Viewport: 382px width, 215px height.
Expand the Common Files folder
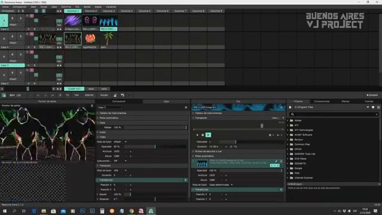288,145
